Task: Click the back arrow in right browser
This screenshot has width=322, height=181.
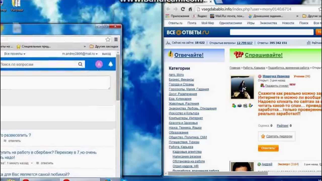Action: tap(168, 9)
